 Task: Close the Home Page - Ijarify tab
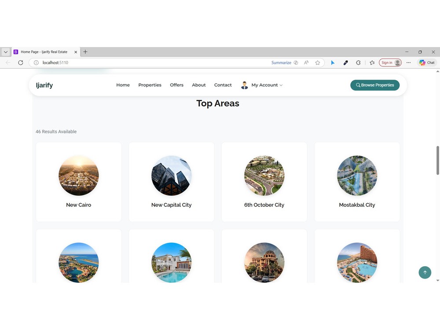76,52
